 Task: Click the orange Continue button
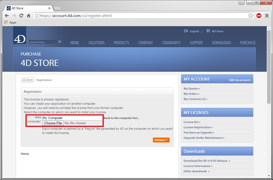click(x=161, y=140)
